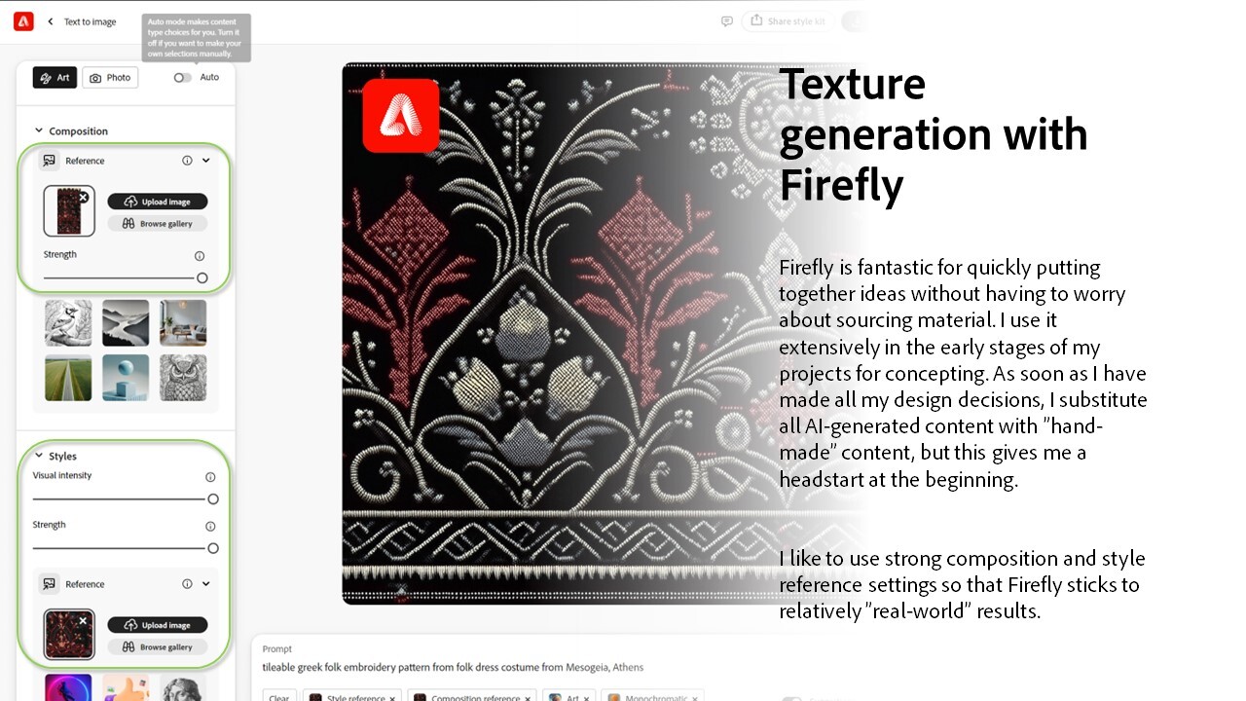The width and height of the screenshot is (1246, 701).
Task: Open the Adobe home logo
Action: 23,21
